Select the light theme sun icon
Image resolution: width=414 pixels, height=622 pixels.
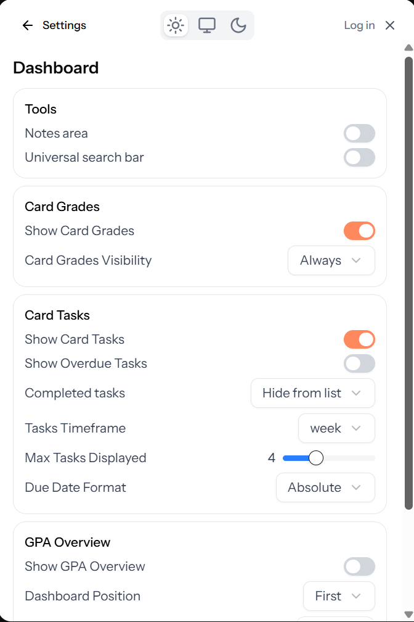point(176,25)
